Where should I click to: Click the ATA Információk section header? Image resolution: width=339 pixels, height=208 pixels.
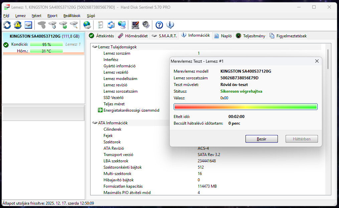(113, 123)
